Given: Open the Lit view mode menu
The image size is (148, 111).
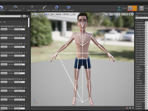Looking at the screenshot, I should click(47, 14).
